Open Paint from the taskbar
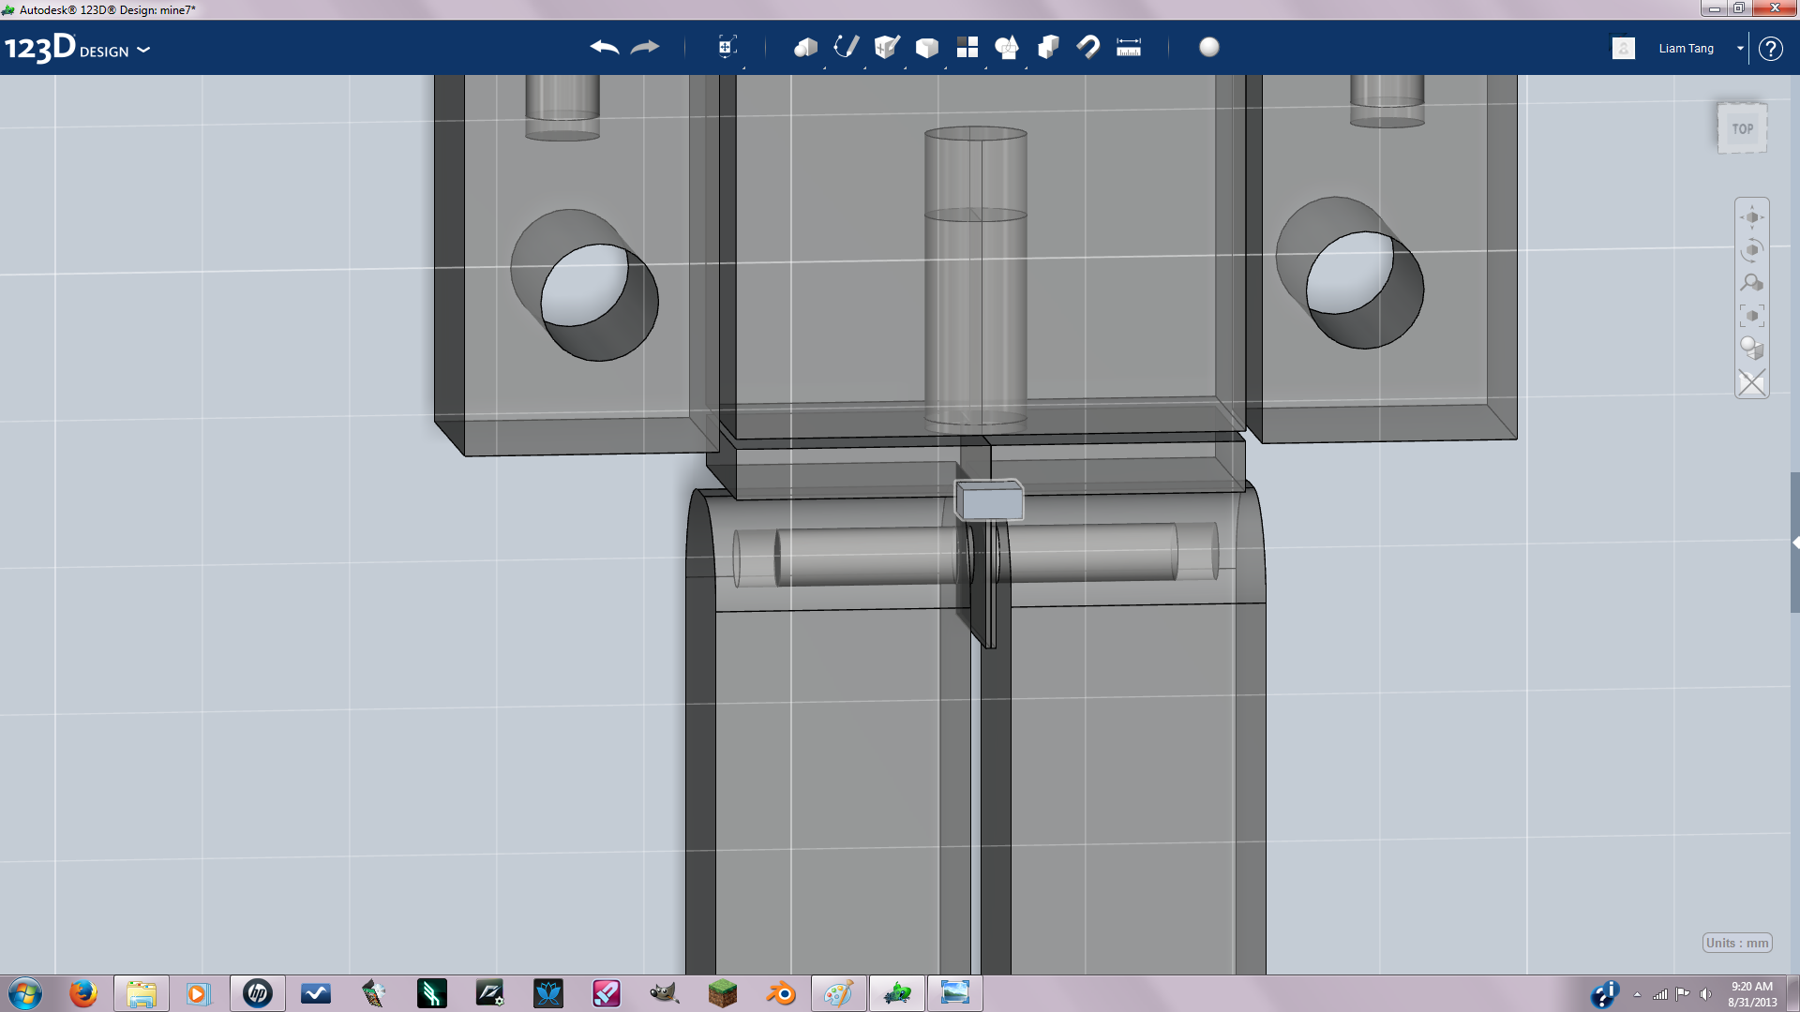 (839, 993)
